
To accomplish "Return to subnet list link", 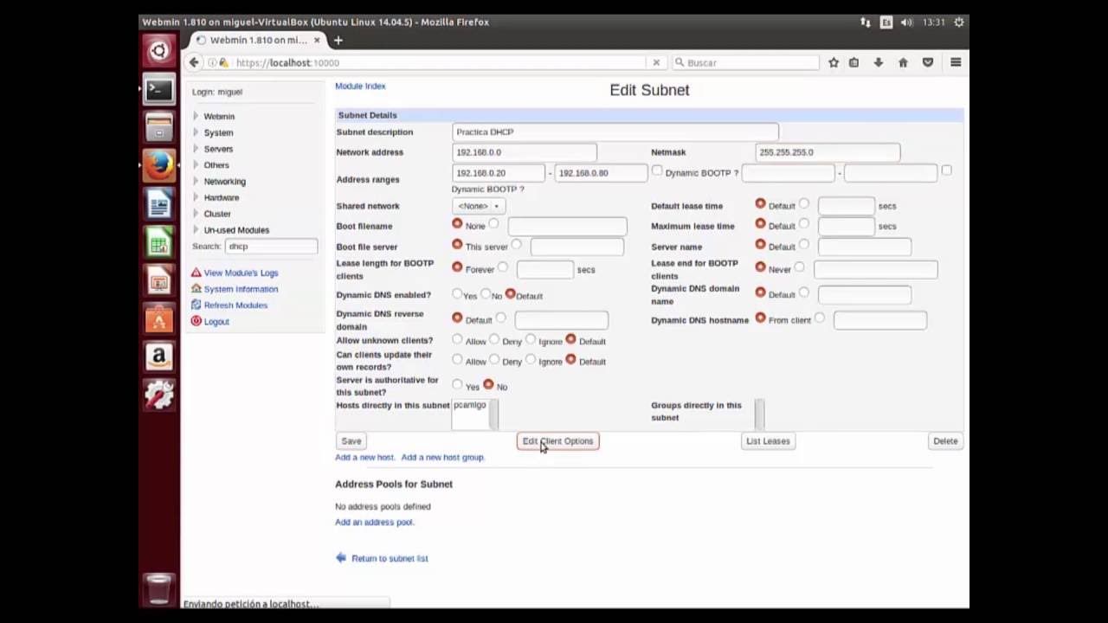I will click(390, 558).
